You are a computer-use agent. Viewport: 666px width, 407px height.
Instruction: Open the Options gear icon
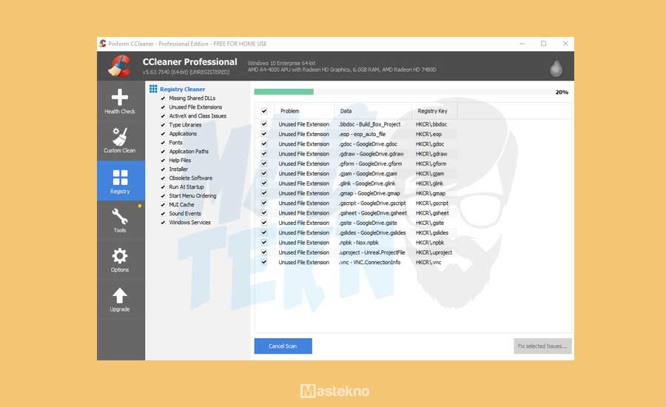(x=120, y=256)
